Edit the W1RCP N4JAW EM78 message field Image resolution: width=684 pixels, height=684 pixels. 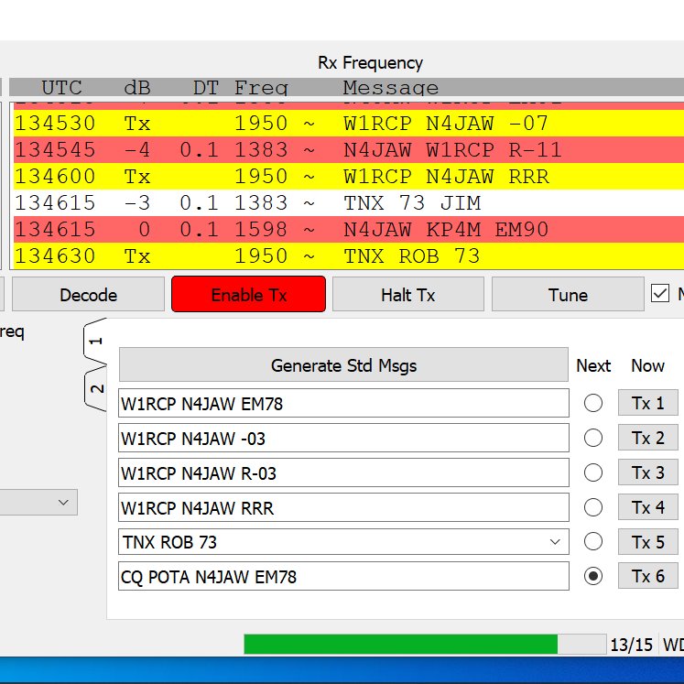(343, 403)
